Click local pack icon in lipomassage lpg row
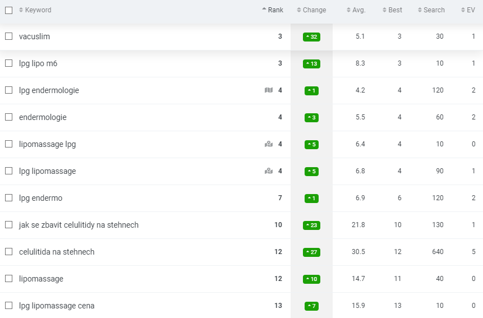This screenshot has height=318, width=483. click(269, 144)
